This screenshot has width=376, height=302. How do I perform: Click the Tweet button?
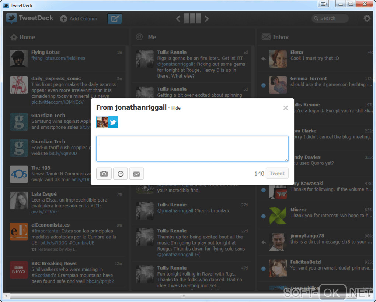tap(277, 173)
